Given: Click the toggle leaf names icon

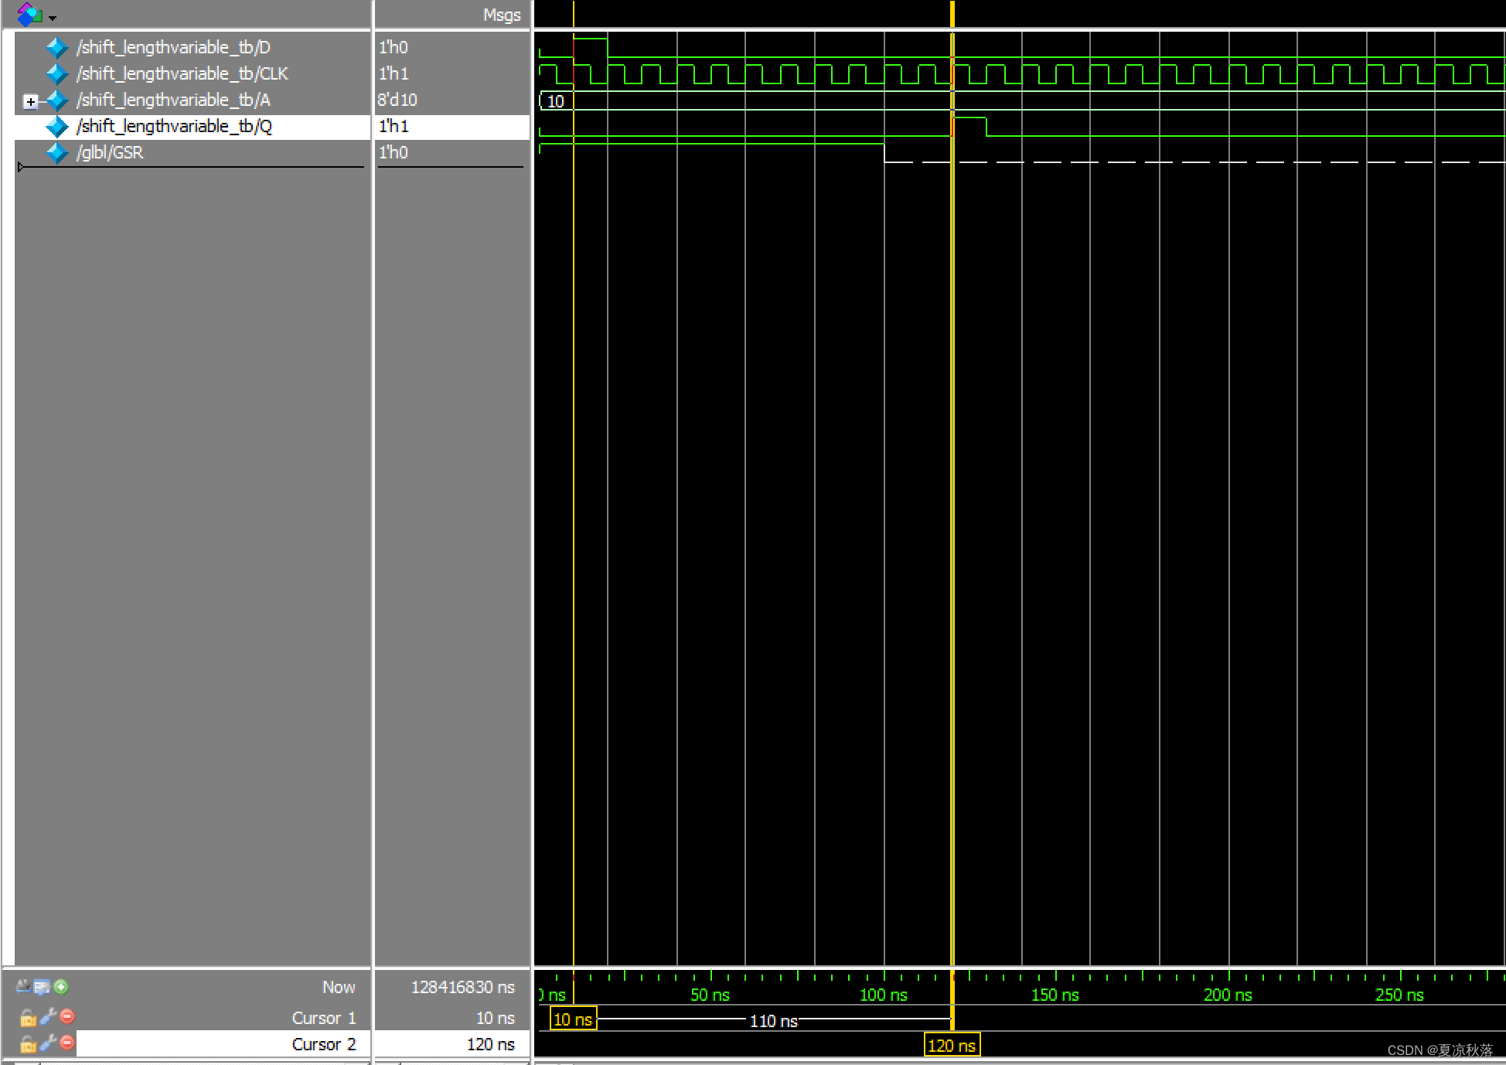Looking at the screenshot, I should pyautogui.click(x=23, y=987).
